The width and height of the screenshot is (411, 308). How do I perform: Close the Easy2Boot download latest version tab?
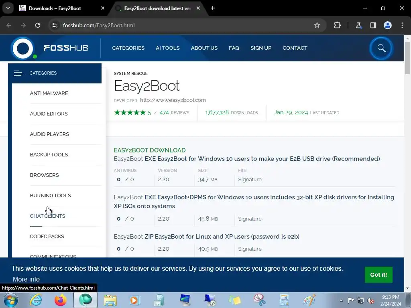198,8
